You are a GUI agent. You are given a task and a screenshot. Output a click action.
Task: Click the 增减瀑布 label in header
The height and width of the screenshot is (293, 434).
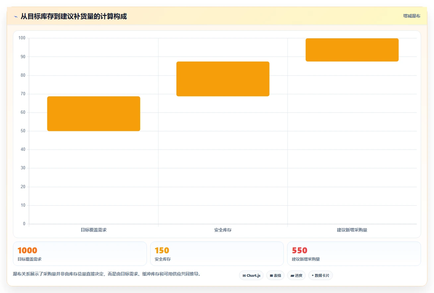pos(412,16)
